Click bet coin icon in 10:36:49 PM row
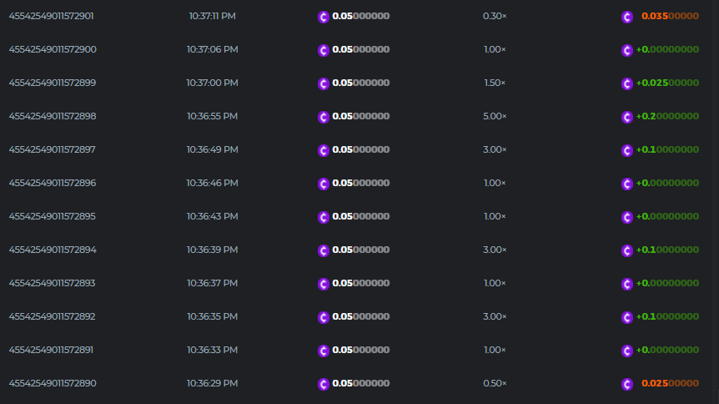 [x=324, y=150]
